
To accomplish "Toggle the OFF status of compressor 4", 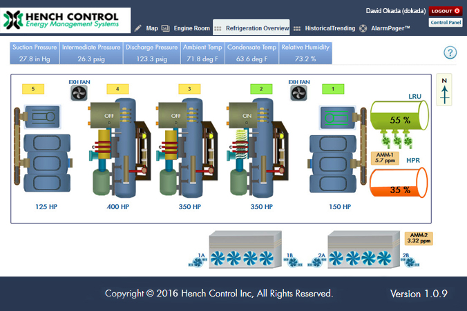I will (x=108, y=117).
